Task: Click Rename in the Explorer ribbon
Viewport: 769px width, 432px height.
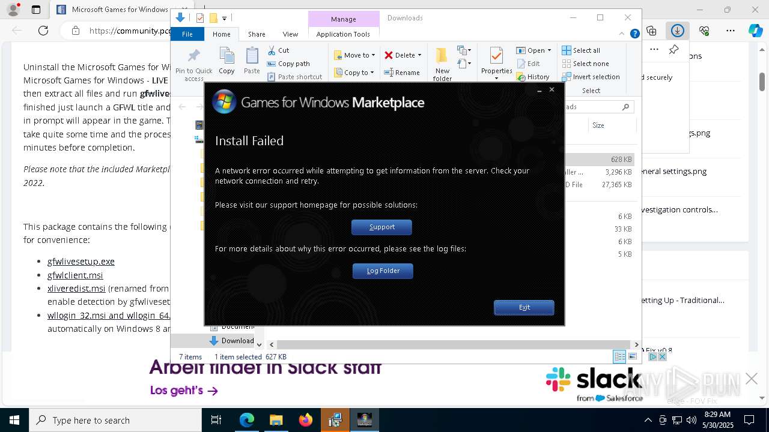Action: click(x=402, y=73)
